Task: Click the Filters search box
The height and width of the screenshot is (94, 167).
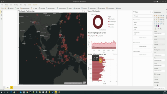Action: click(x=143, y=16)
